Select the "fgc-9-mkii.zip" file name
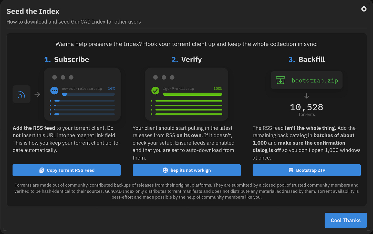 click(x=179, y=89)
